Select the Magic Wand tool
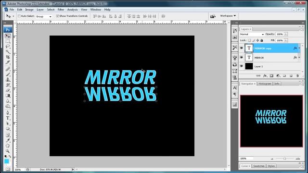Image resolution: width=308 pixels, height=173 pixels. click(x=8, y=52)
